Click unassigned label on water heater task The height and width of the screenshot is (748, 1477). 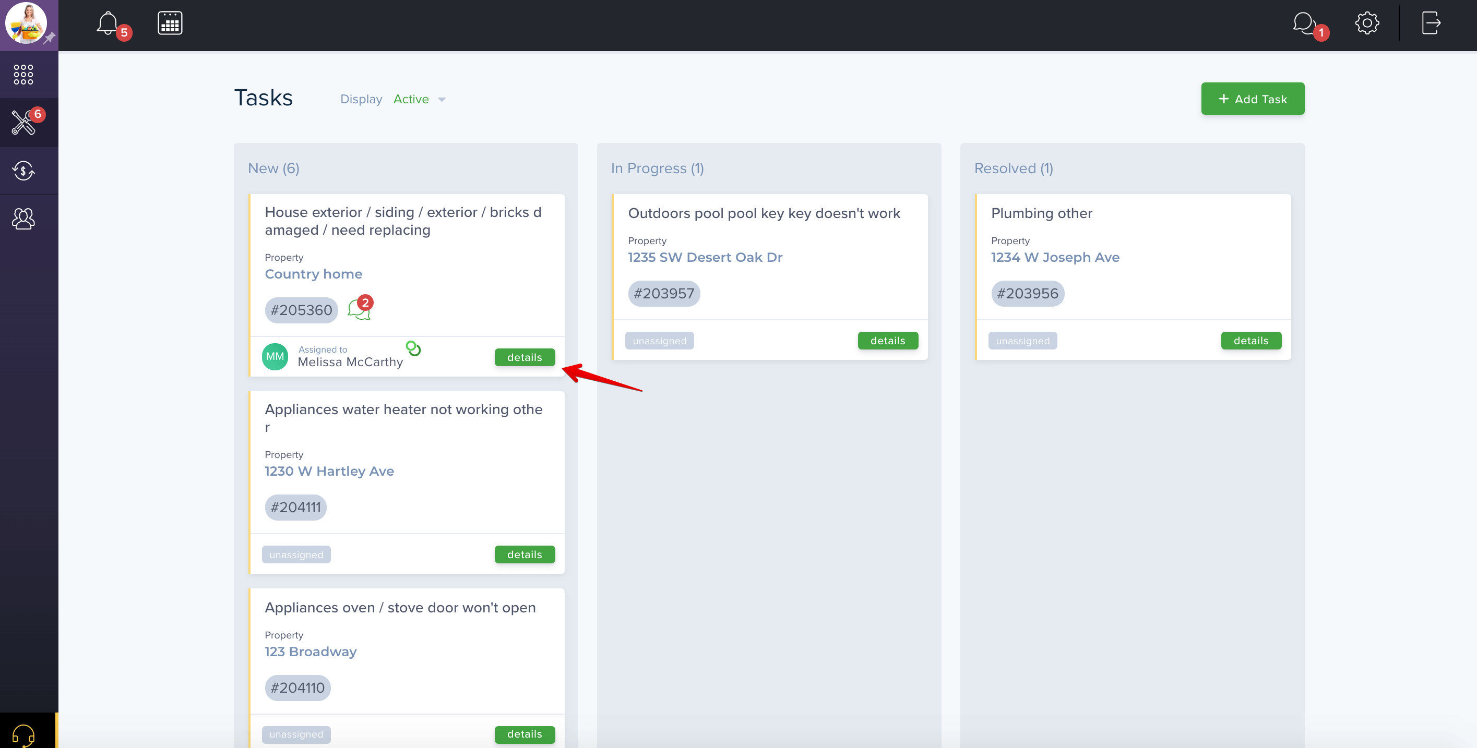pyautogui.click(x=296, y=554)
